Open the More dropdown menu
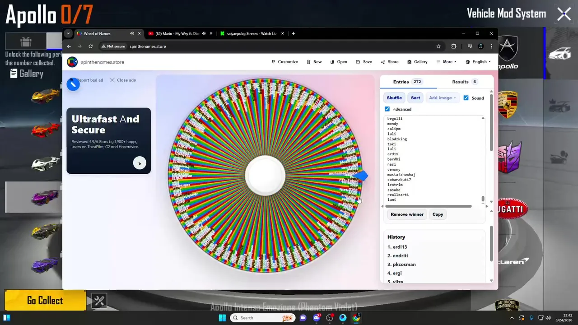Viewport: 578px width, 325px height. [446, 62]
